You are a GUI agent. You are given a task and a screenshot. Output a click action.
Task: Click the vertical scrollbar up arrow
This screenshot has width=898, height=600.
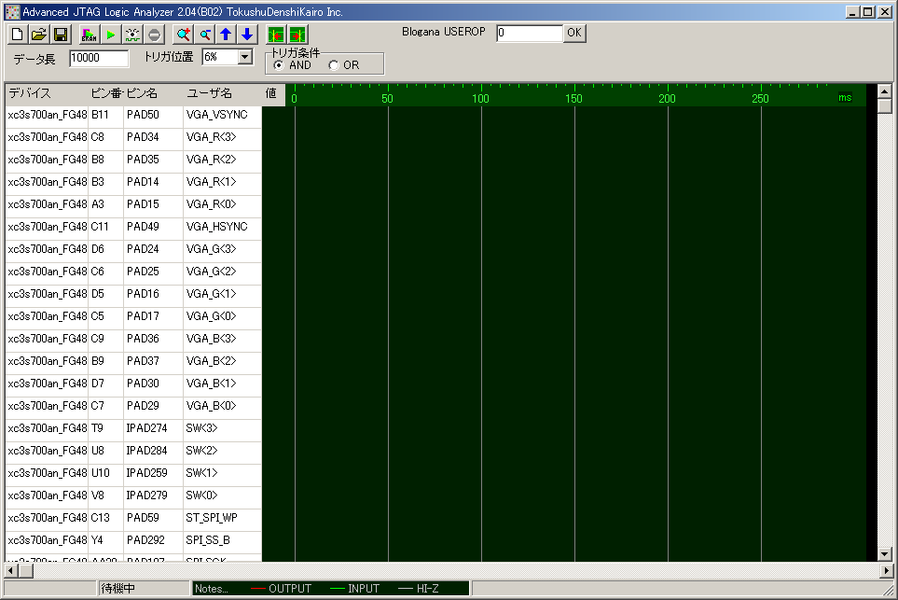point(886,91)
